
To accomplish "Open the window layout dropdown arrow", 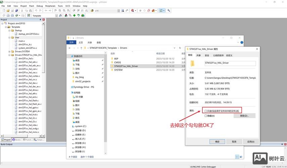I will coord(164,11).
